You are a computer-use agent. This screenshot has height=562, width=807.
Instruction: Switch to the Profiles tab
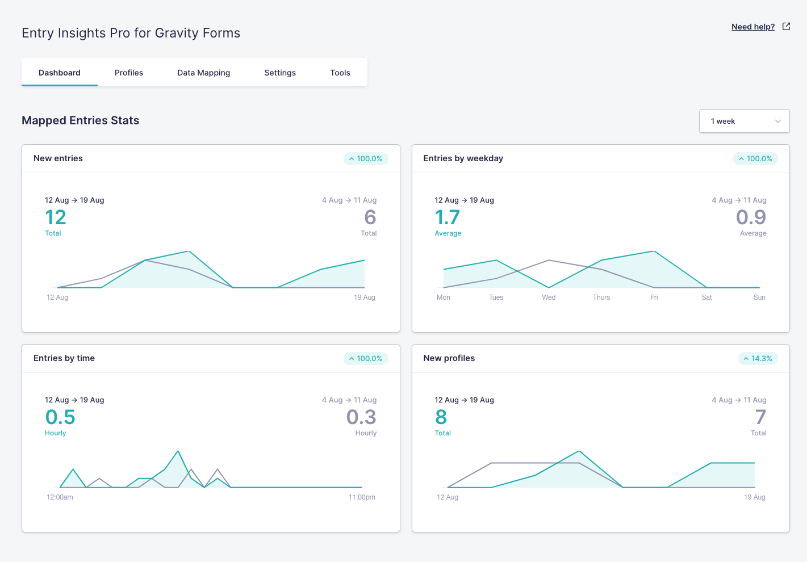pyautogui.click(x=129, y=73)
